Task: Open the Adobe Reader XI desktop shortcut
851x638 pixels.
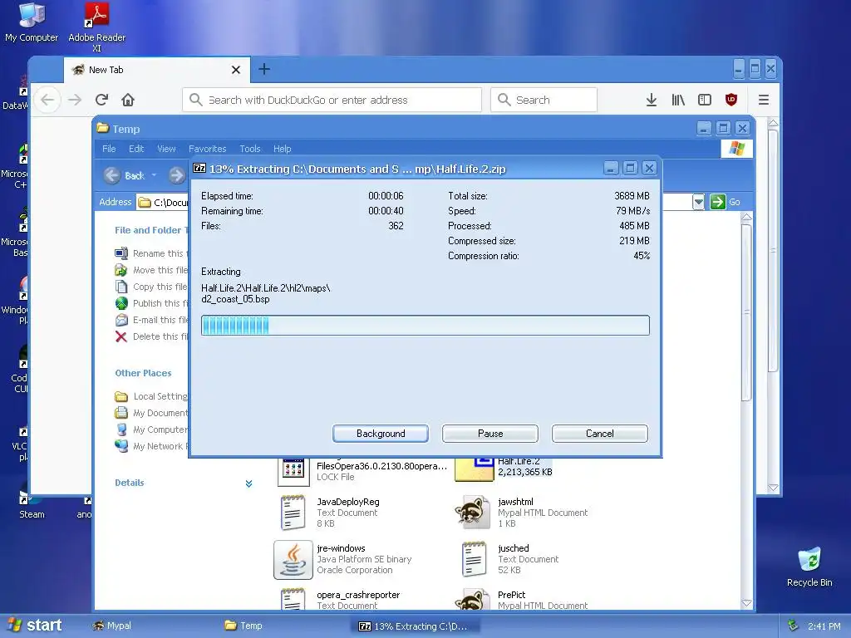Action: click(96, 27)
